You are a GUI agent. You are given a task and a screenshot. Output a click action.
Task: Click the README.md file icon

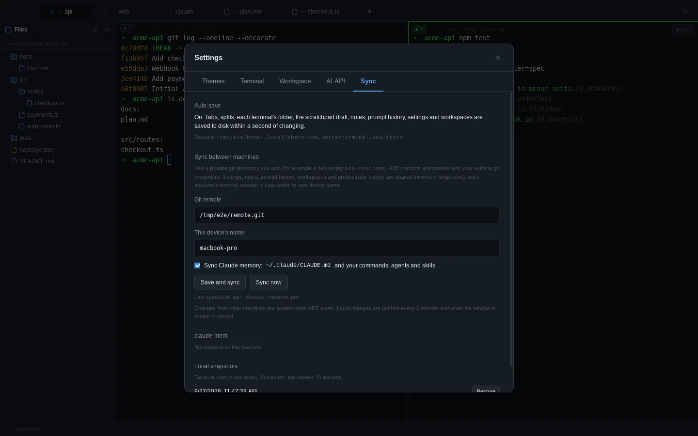(15, 161)
